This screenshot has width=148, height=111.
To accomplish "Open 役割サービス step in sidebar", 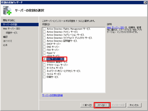I will (12, 33).
